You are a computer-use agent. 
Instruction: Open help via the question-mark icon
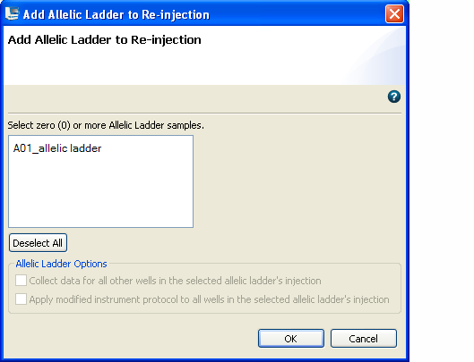[x=394, y=97]
